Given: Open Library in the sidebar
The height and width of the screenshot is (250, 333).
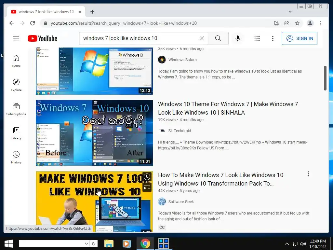Looking at the screenshot, I should tap(16, 133).
